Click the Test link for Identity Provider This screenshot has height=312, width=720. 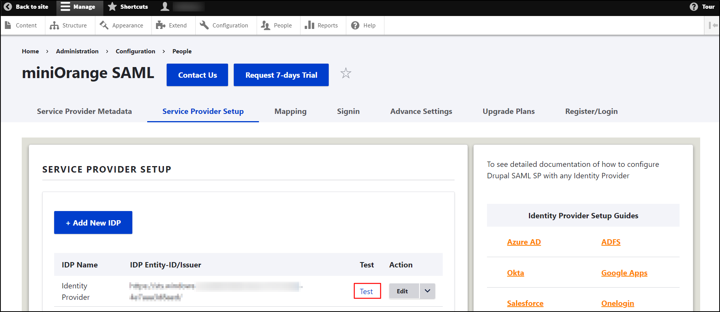(366, 291)
